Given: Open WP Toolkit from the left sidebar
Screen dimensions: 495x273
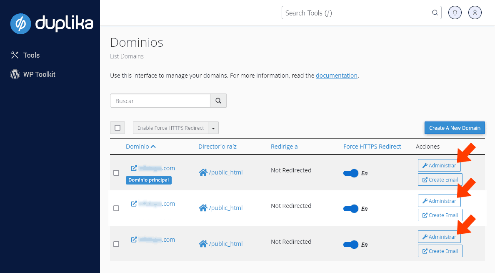Looking at the screenshot, I should (x=40, y=74).
